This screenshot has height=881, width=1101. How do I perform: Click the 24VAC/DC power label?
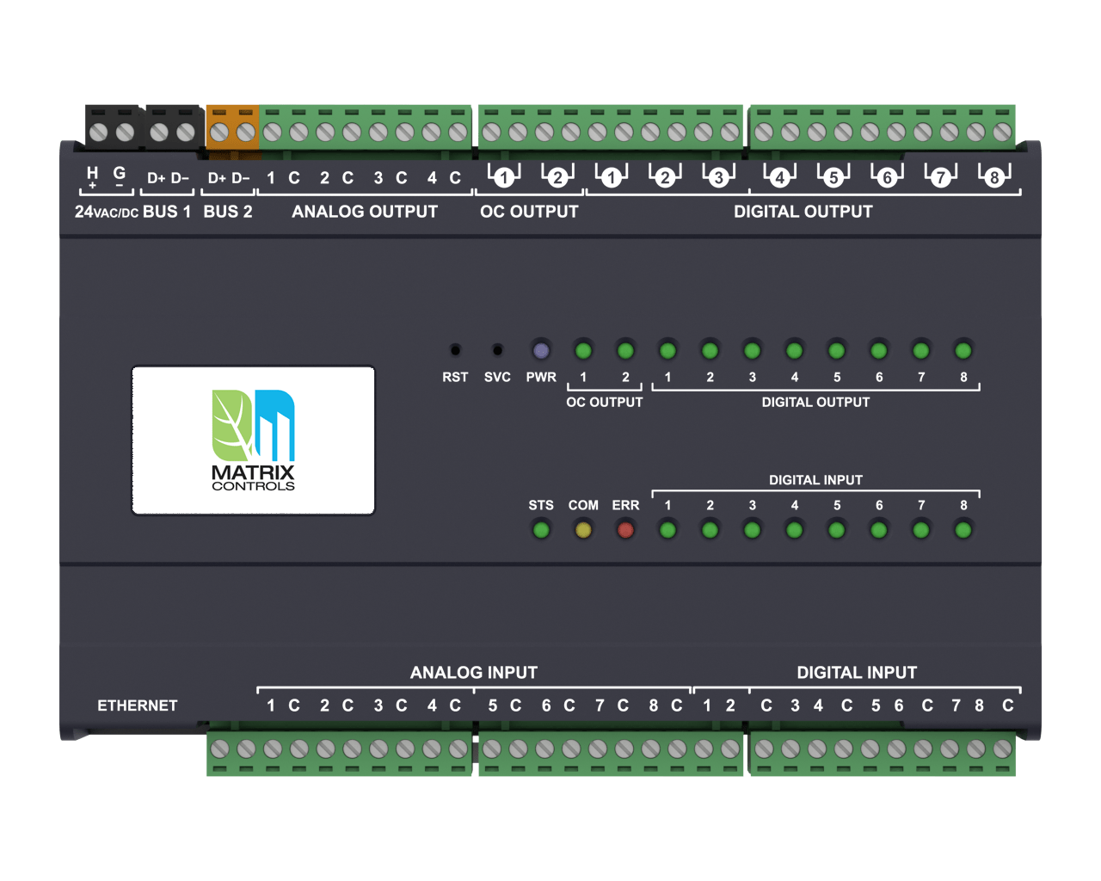tap(106, 212)
